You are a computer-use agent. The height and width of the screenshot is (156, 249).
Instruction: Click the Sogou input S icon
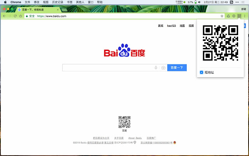pos(232,2)
